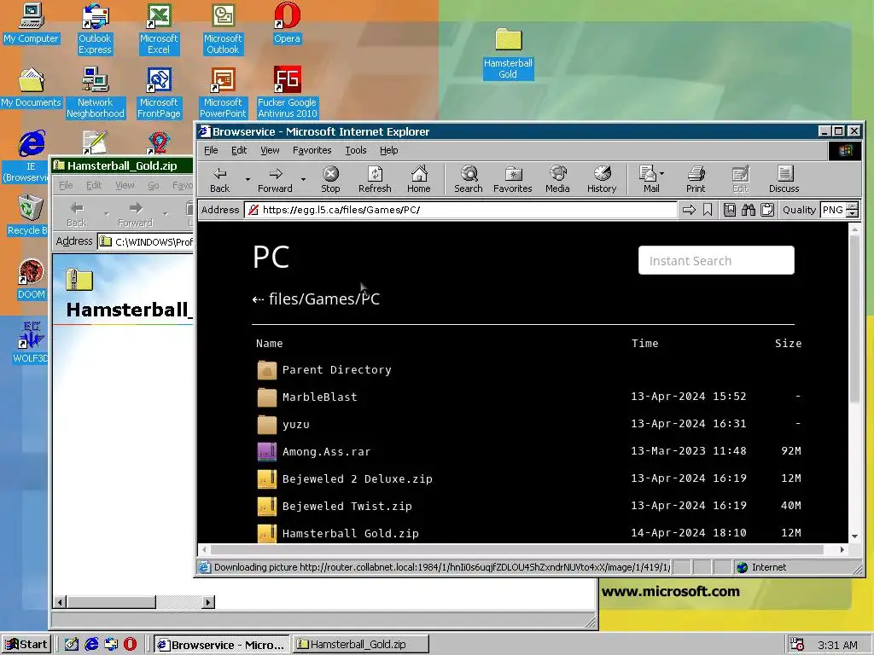Select the Microsoft PowerPoint desktop icon
This screenshot has width=874, height=655.
pyautogui.click(x=223, y=93)
